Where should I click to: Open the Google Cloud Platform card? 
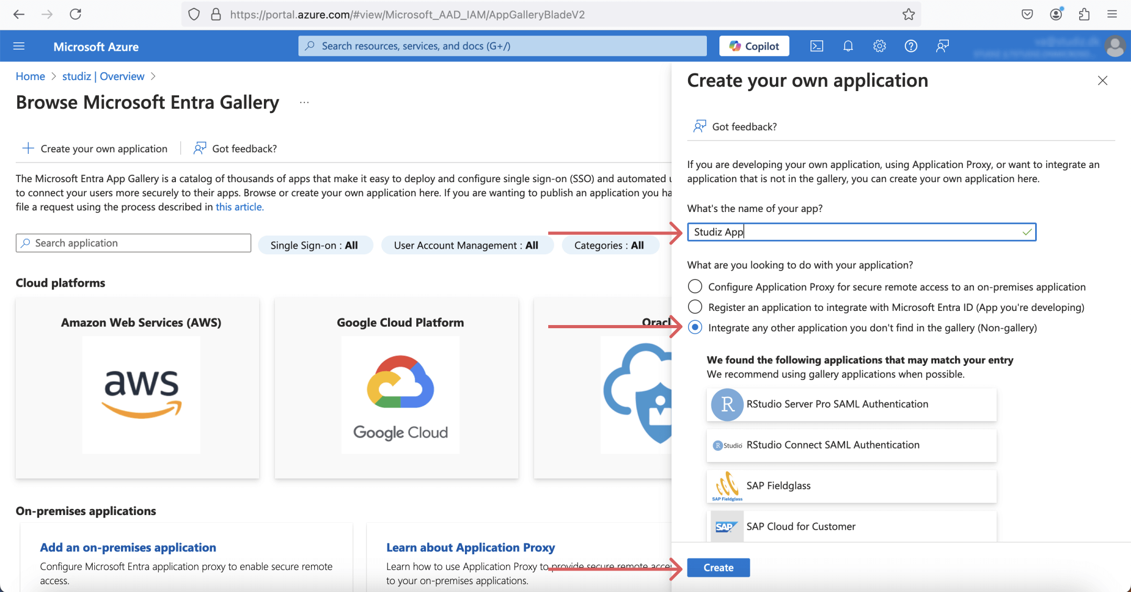[396, 388]
